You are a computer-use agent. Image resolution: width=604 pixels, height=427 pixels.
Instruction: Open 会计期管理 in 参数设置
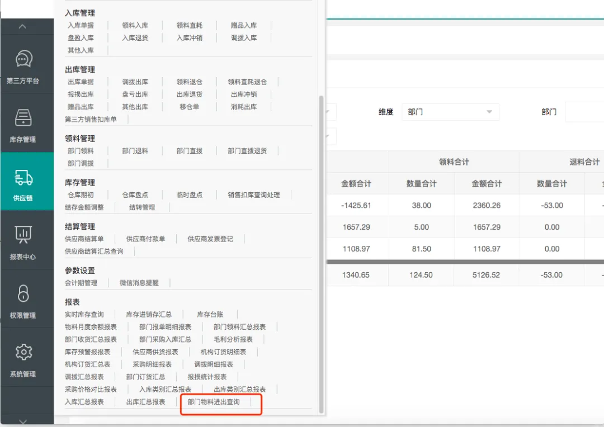[81, 283]
